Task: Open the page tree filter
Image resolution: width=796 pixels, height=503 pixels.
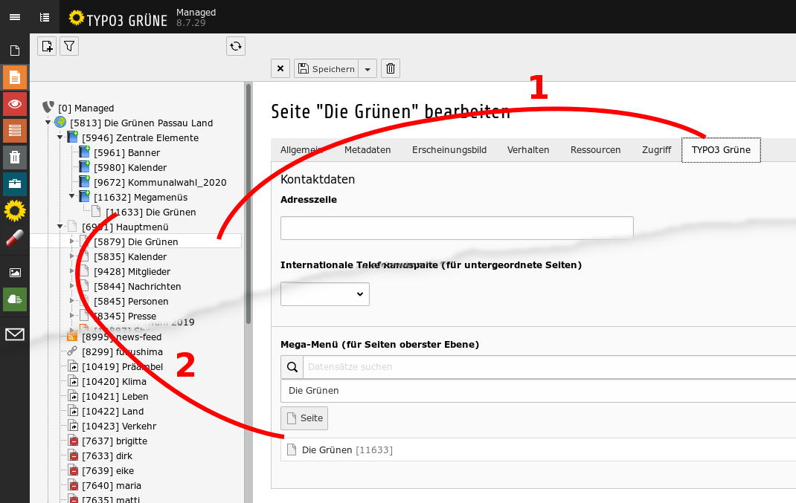Action: tap(69, 46)
